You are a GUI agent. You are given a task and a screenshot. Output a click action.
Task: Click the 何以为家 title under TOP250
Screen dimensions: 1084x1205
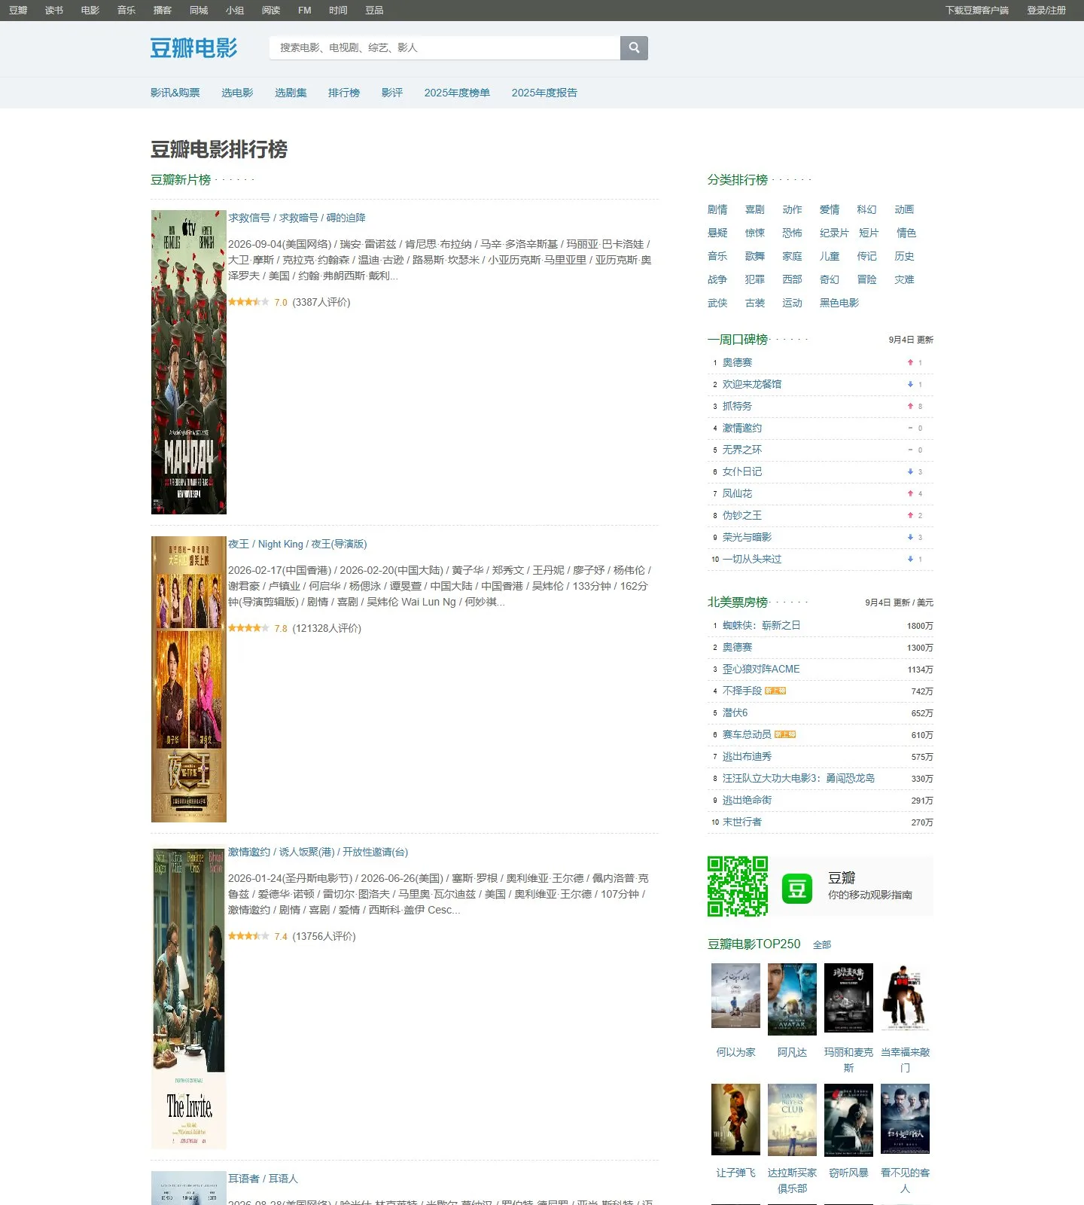pyautogui.click(x=735, y=1052)
